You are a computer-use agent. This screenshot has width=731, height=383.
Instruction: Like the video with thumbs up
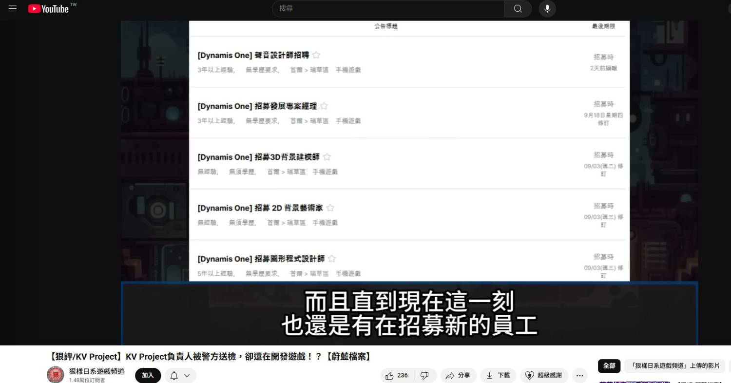pos(397,375)
